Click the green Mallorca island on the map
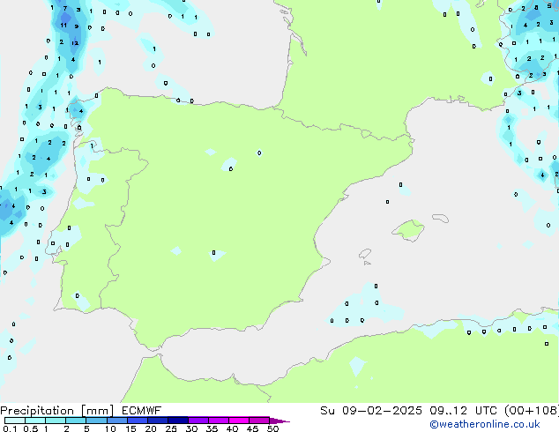Viewport: 559px width, 432px height. [409, 230]
